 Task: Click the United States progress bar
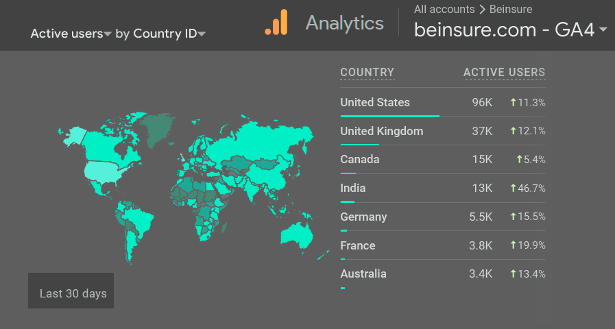point(390,116)
